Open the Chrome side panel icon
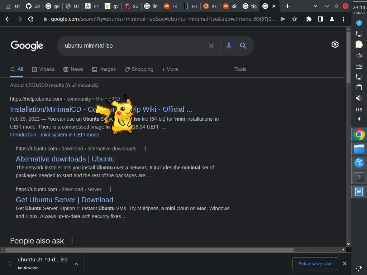The image size is (367, 275). (x=320, y=19)
